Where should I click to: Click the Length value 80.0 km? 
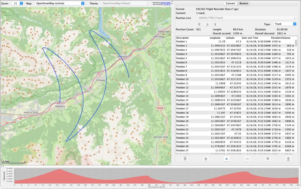click(238, 29)
